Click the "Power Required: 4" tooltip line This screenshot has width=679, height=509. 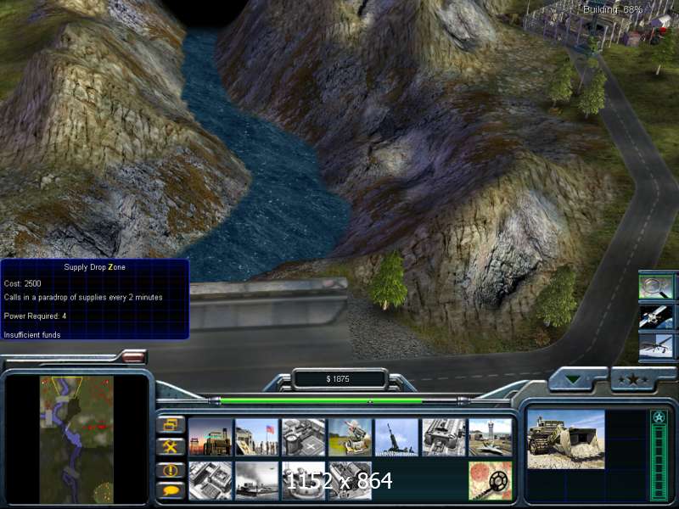[x=35, y=316]
